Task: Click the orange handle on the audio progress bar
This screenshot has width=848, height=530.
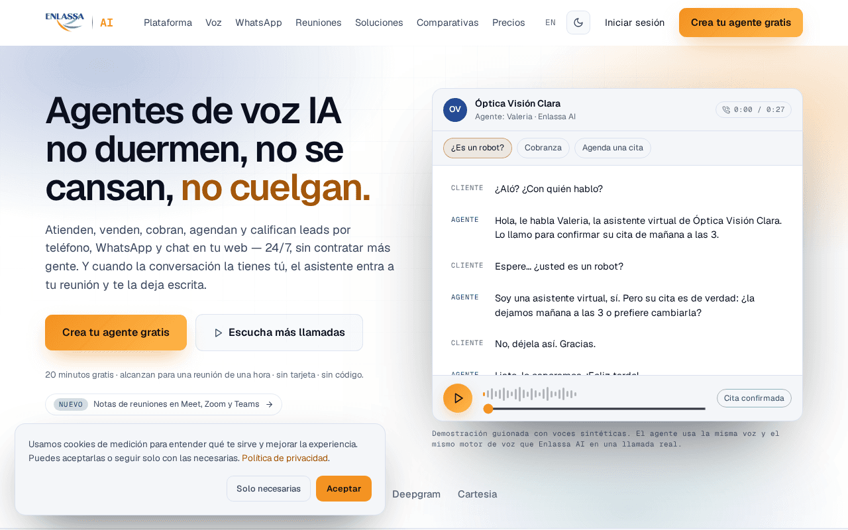Action: (488, 409)
